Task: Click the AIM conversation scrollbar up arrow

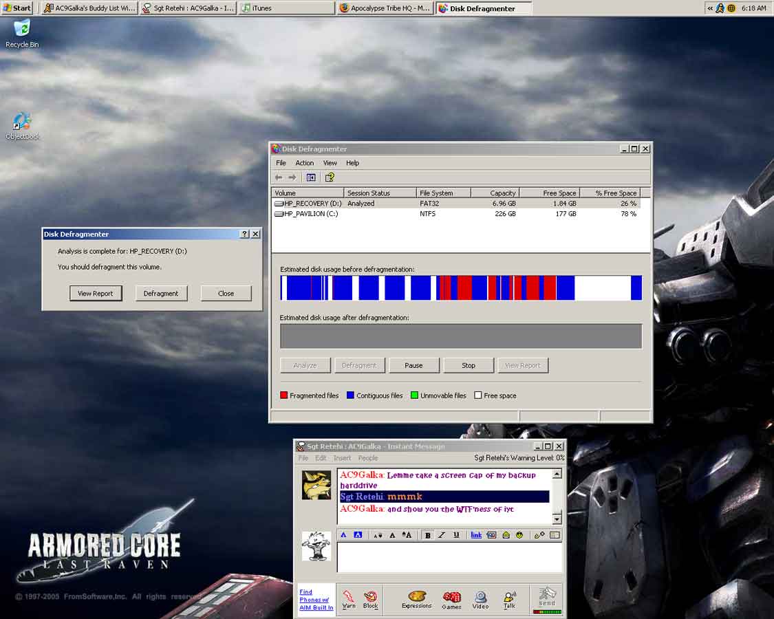Action: 557,474
